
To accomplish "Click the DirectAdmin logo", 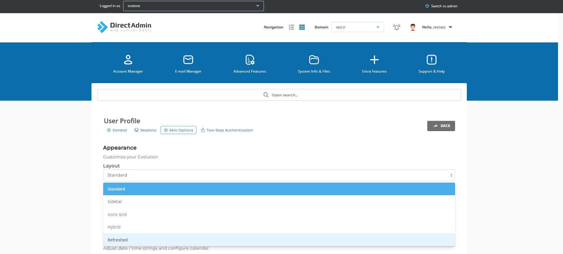I will [x=124, y=27].
